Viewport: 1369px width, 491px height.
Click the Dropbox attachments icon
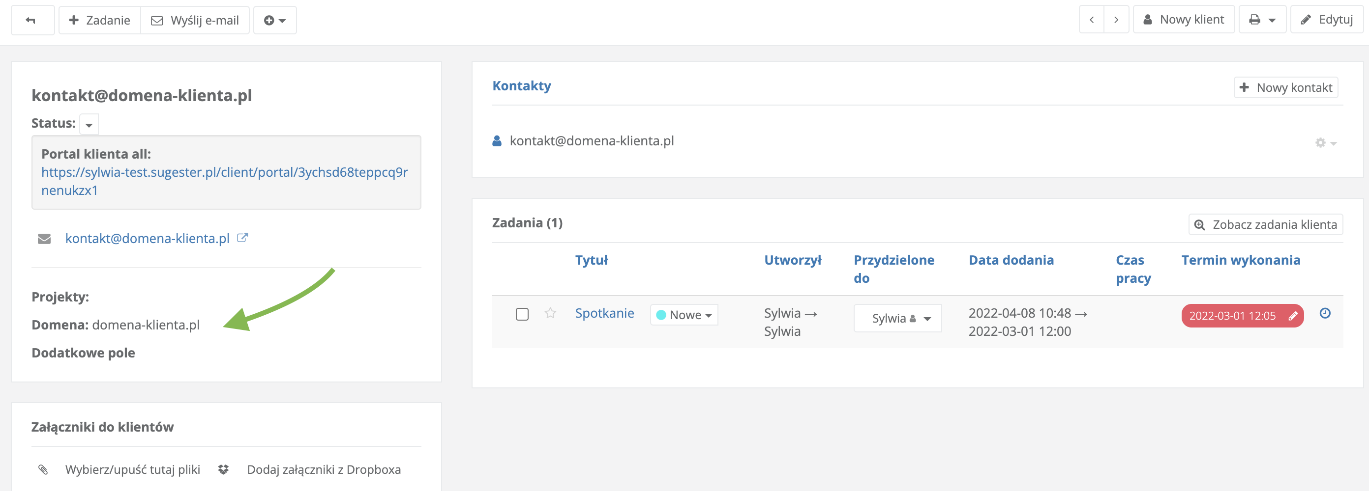(223, 469)
